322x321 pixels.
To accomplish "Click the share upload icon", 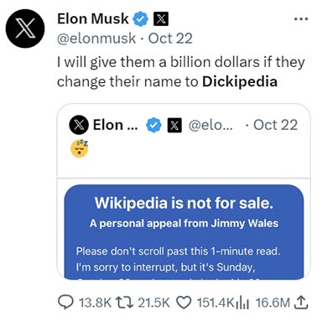I will 301,303.
